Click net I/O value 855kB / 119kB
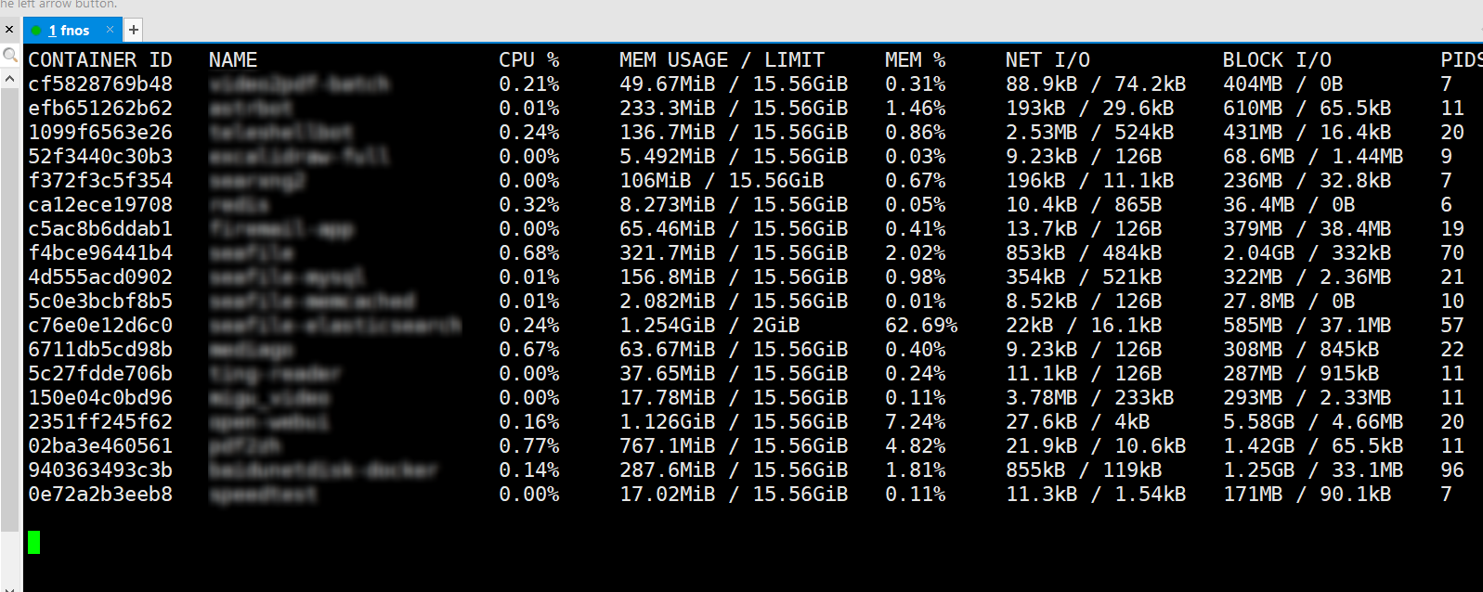Viewport: 1483px width, 592px height. click(x=1084, y=470)
